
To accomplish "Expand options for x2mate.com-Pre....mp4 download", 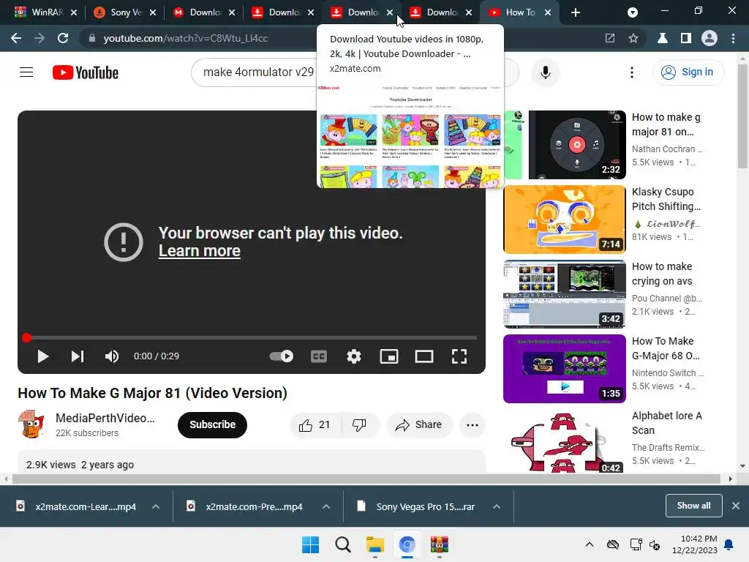I will (326, 506).
